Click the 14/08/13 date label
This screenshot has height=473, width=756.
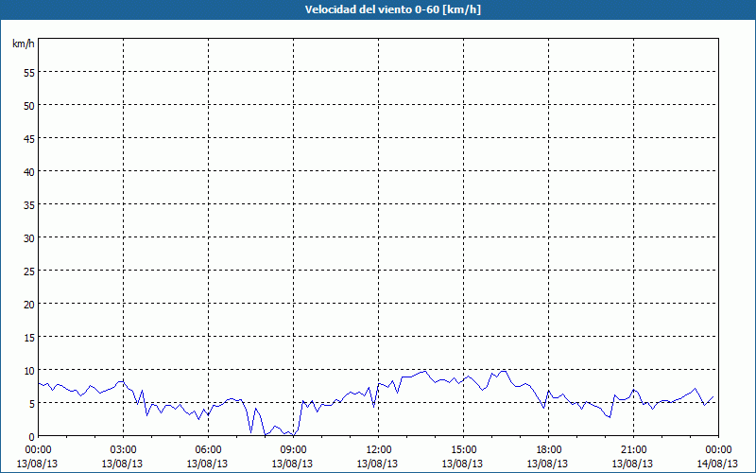[717, 464]
